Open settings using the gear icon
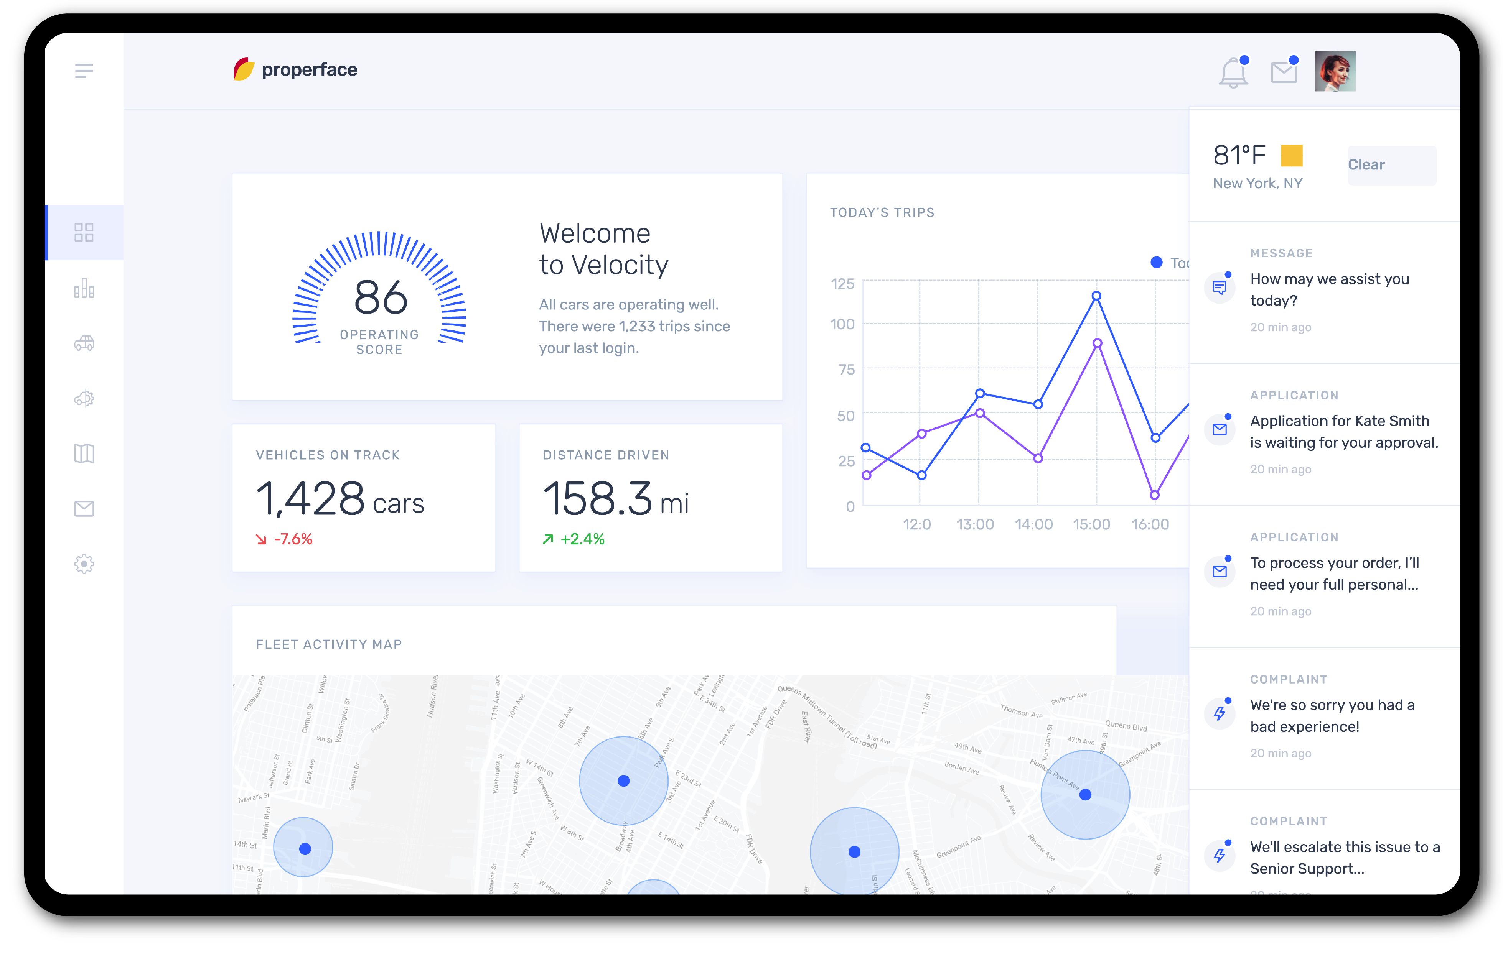Image resolution: width=1503 pixels, height=953 pixels. coord(84,563)
